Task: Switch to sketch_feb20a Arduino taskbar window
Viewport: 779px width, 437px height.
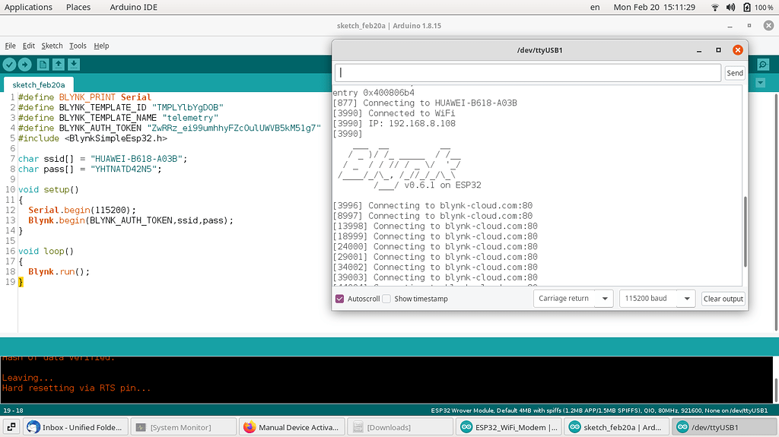Action: coord(616,427)
